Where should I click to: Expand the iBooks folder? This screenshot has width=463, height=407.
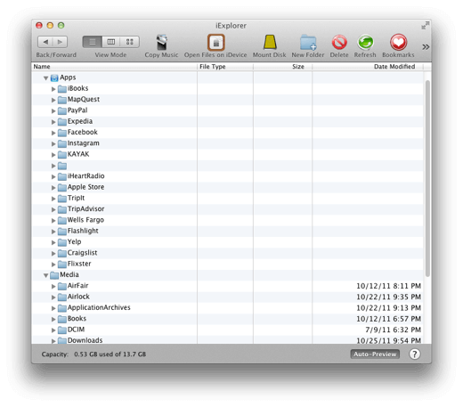tap(53, 89)
